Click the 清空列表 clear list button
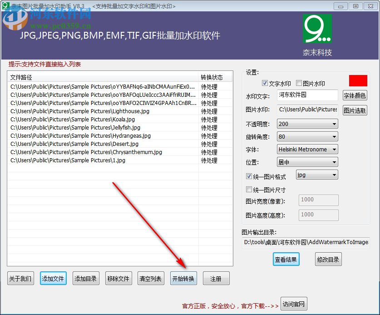Image resolution: width=380 pixels, height=315 pixels. coord(151,278)
